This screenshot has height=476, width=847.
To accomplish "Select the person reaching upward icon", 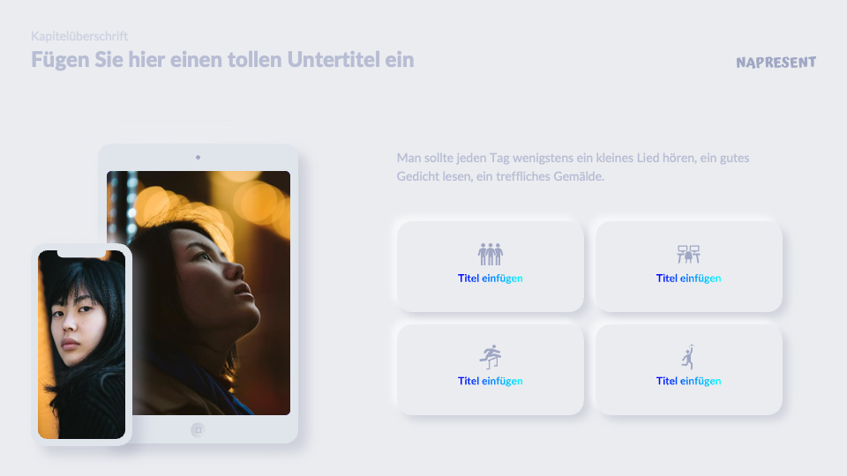I will pos(688,357).
